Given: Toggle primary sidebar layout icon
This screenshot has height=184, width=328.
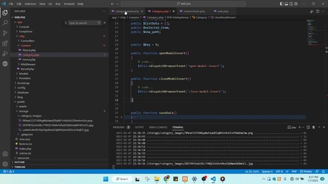Looking at the screenshot, I should click(x=281, y=4).
